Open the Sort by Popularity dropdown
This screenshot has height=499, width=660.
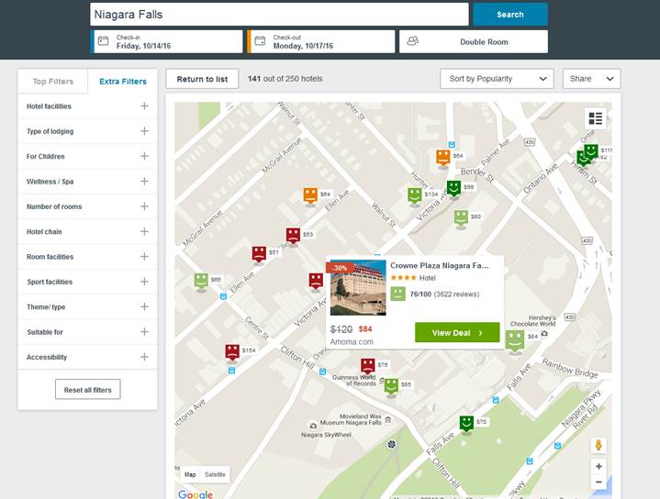pyautogui.click(x=497, y=79)
